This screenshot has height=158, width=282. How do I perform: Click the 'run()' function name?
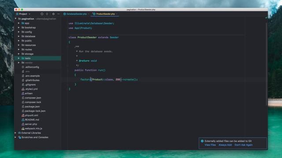point(102,70)
